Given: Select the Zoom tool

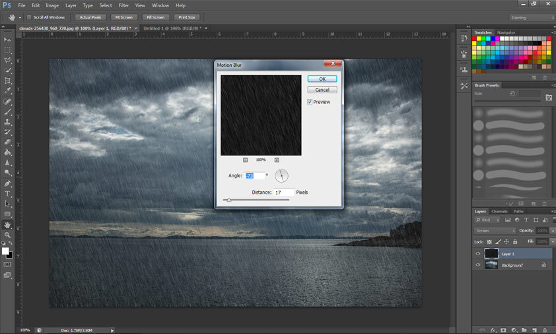Looking at the screenshot, I should (x=8, y=235).
